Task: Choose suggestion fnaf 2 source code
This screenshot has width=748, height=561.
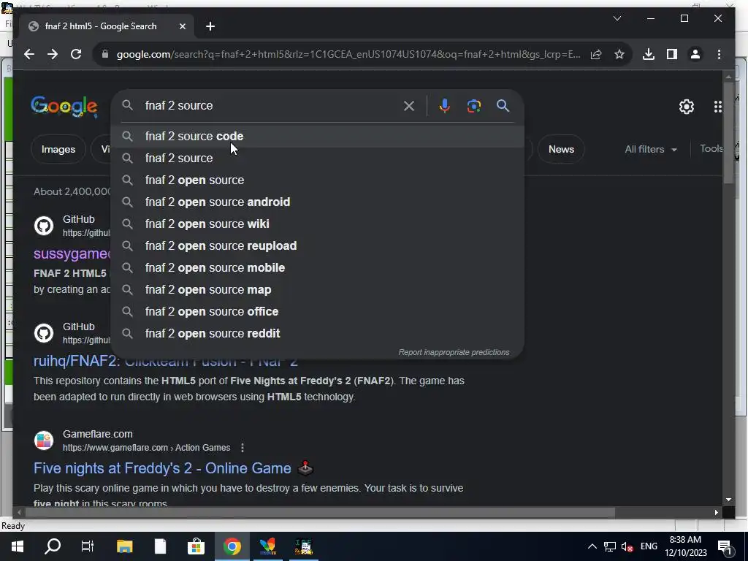Action: pos(317,137)
